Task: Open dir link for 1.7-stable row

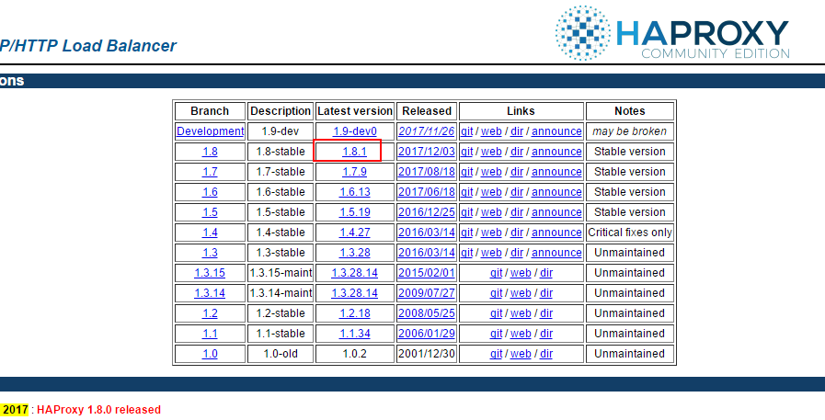Action: [517, 172]
